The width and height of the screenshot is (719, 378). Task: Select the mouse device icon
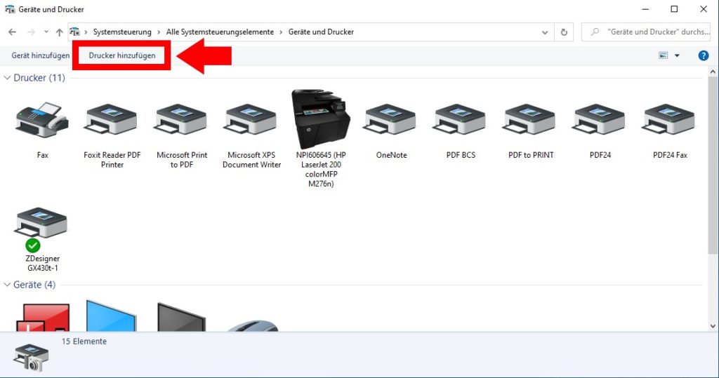(x=252, y=326)
